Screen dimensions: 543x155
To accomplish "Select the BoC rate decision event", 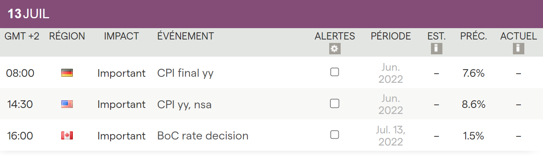I will coord(203,136).
